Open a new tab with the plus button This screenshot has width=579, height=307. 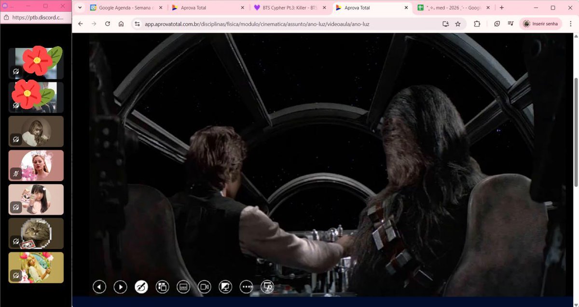point(502,8)
